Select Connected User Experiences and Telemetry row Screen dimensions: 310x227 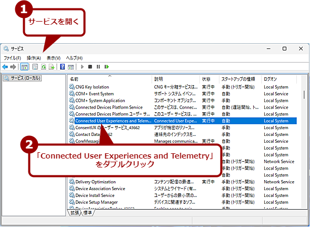[x=183, y=121]
